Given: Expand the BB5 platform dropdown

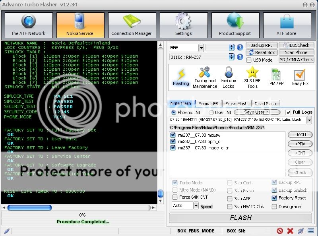Looking at the screenshot, I should pos(201,48).
